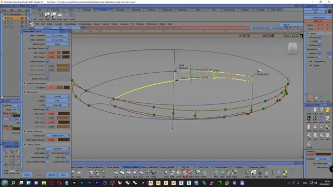The width and height of the screenshot is (333, 187).
Task: Switch to the Surfaces palette tab
Action: pyautogui.click(x=151, y=10)
